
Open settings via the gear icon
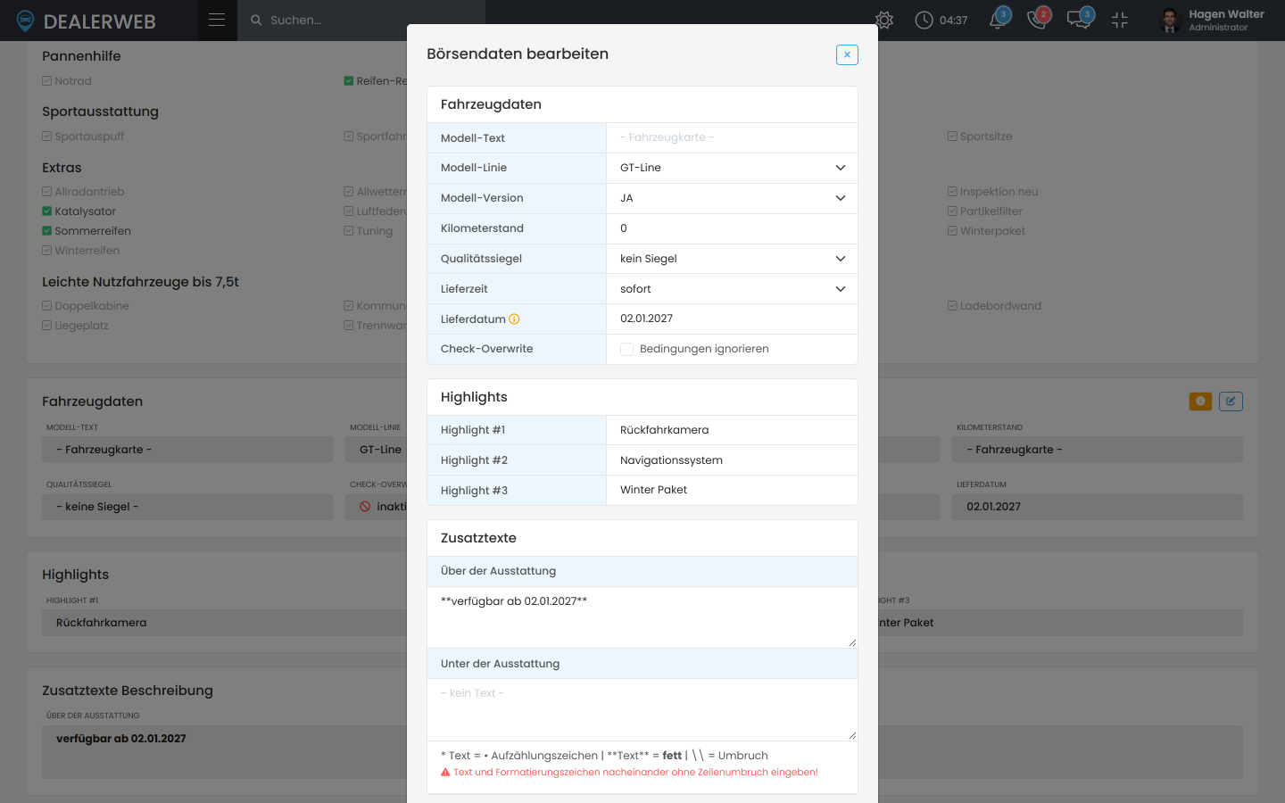[884, 20]
